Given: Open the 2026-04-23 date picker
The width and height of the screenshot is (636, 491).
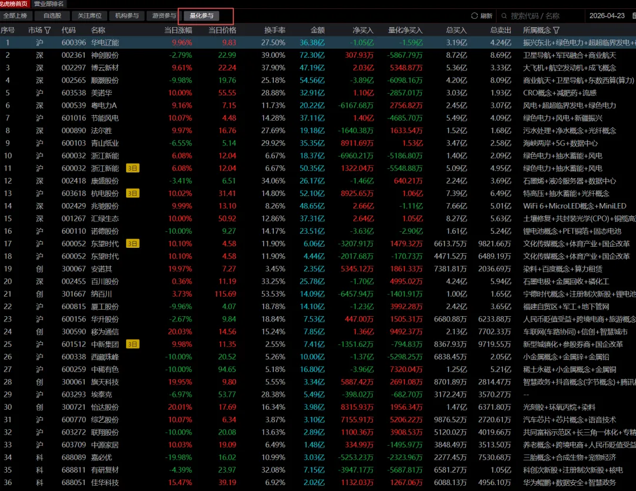Looking at the screenshot, I should [x=607, y=16].
